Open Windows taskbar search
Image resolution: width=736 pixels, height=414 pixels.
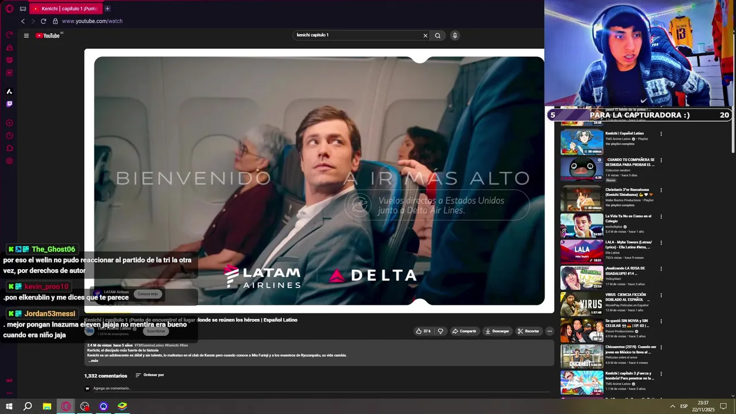28,407
